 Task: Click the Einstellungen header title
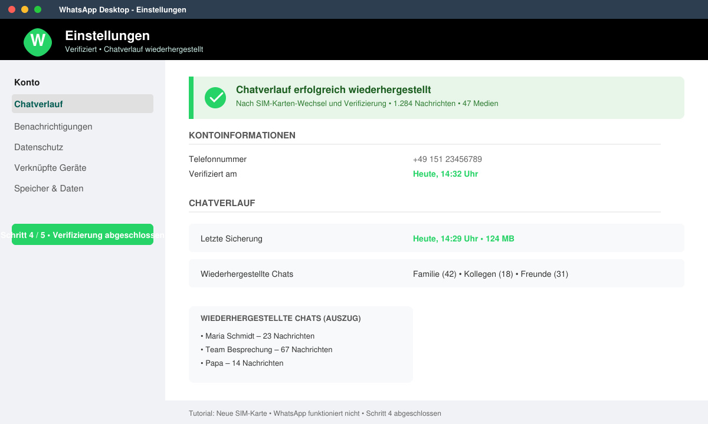click(x=107, y=35)
